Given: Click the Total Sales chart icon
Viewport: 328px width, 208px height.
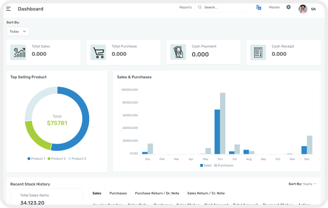Looking at the screenshot, I should (x=18, y=52).
